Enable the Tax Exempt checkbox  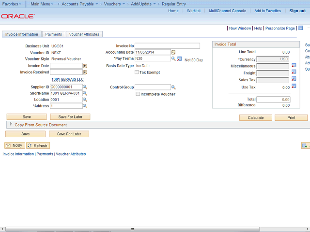136,72
